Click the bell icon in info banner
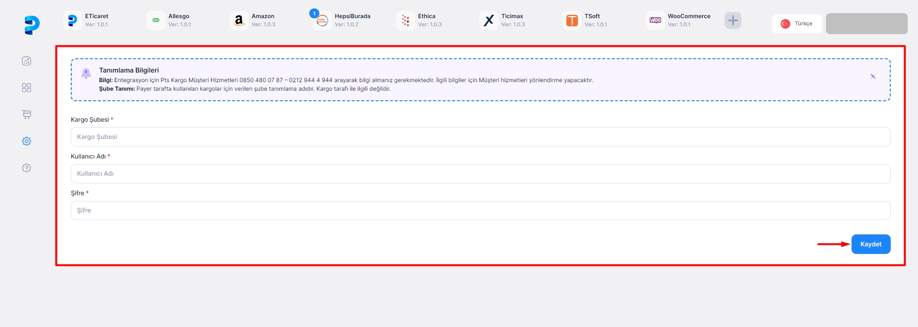The image size is (918, 327). [86, 73]
